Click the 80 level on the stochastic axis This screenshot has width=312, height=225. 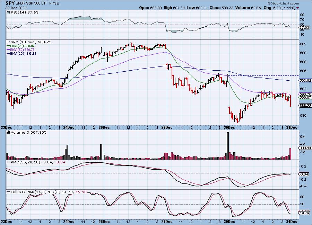point(302,197)
